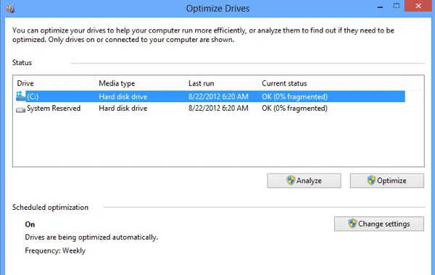Analyze the selected drive
The image size is (435, 275).
click(x=304, y=181)
